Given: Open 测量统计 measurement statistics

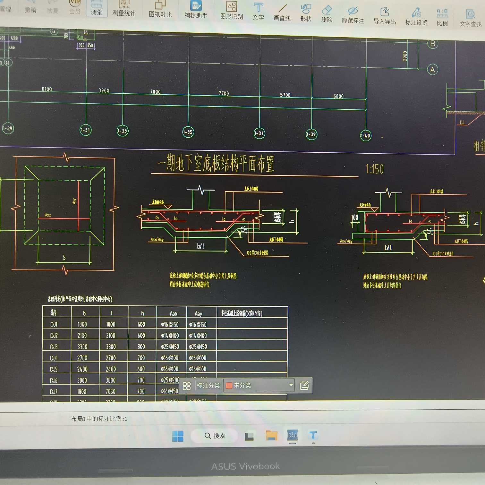Looking at the screenshot, I should click(x=124, y=9).
